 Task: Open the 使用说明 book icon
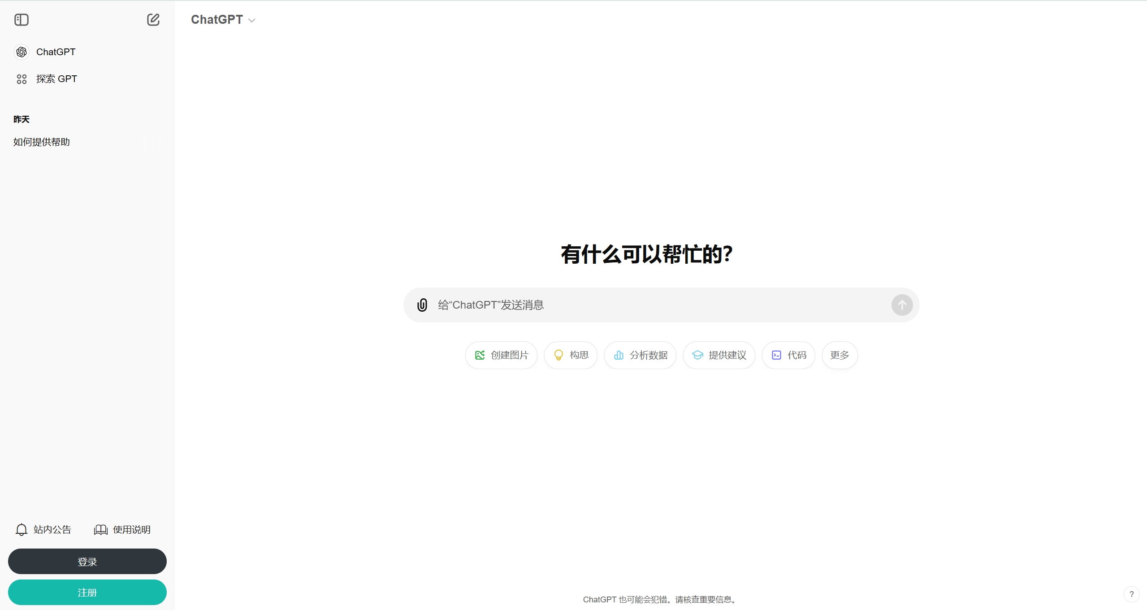100,530
